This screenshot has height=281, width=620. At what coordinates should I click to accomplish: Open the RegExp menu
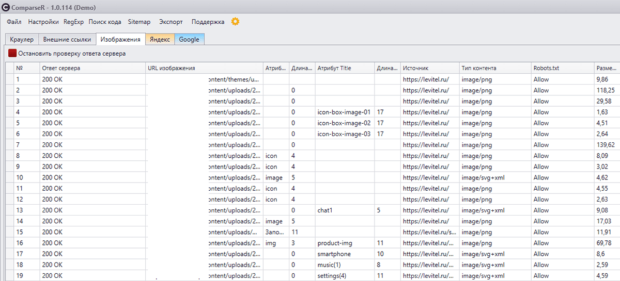pyautogui.click(x=73, y=22)
